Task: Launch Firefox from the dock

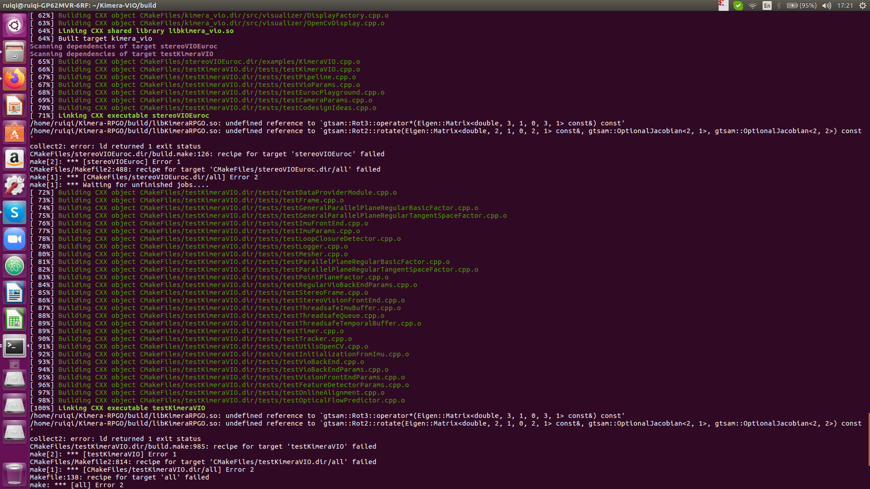Action: (x=14, y=78)
